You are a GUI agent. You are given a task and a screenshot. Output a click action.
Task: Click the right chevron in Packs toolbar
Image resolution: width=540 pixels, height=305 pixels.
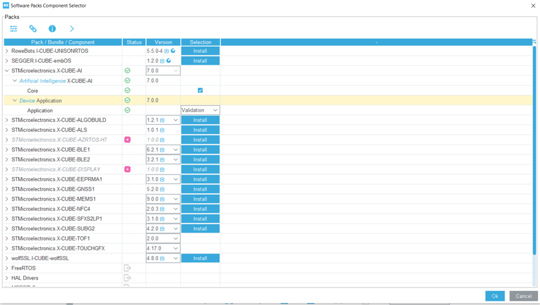[72, 29]
